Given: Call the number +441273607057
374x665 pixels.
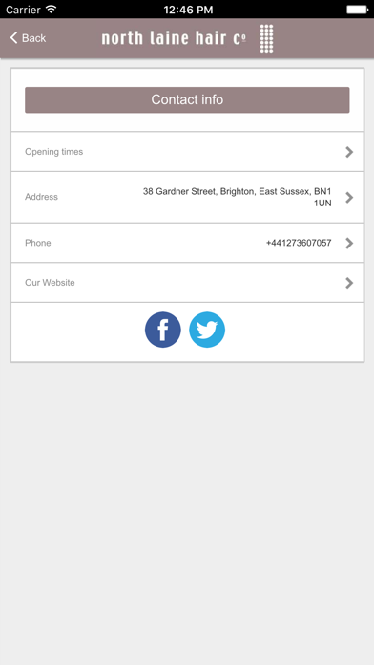Looking at the screenshot, I should click(x=299, y=243).
